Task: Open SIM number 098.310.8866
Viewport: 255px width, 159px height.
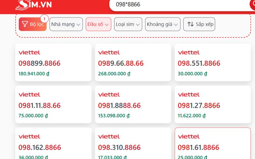Action: pyautogui.click(x=119, y=148)
